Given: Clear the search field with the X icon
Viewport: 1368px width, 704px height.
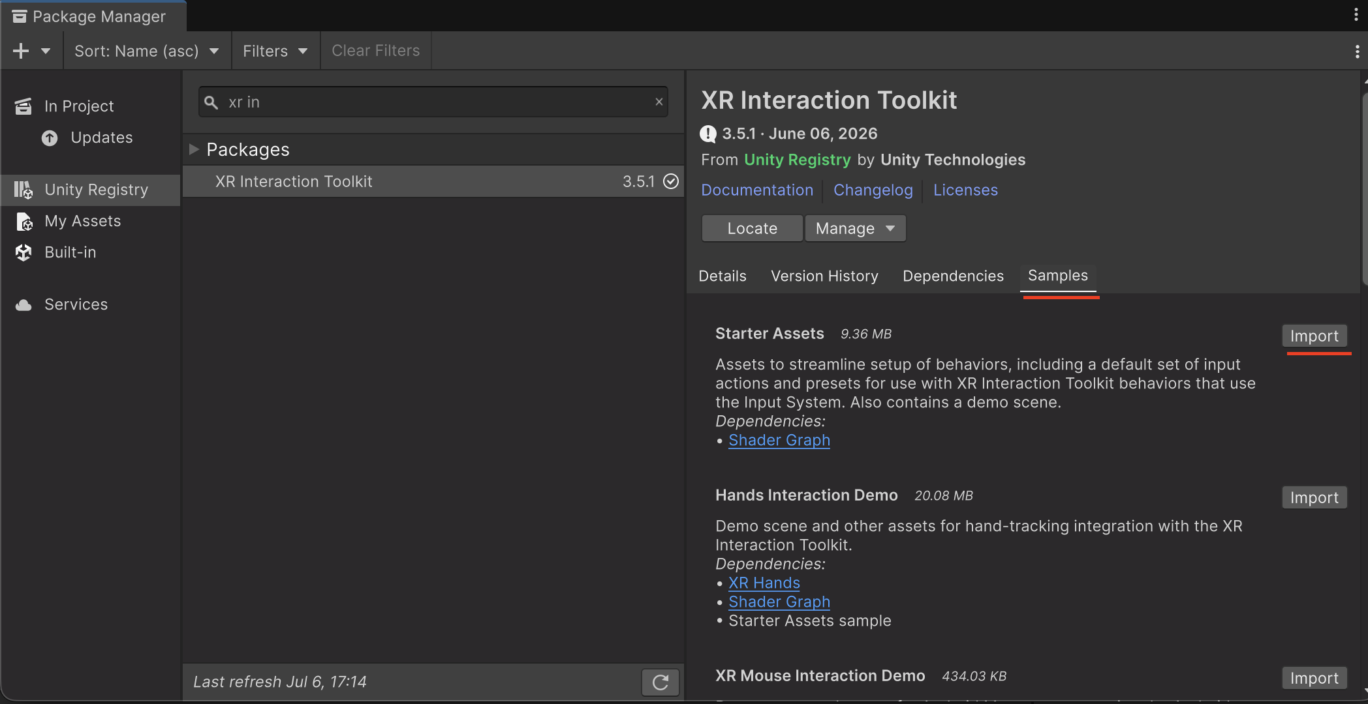Looking at the screenshot, I should (x=659, y=102).
